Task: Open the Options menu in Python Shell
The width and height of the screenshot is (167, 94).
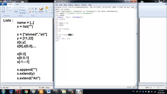Action: click(77, 5)
